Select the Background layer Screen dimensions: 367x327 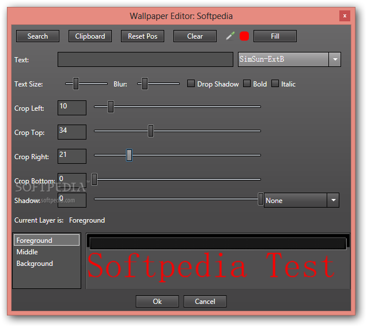[x=47, y=264]
